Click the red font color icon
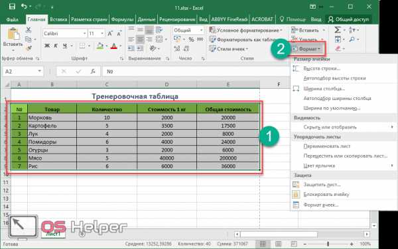The width and height of the screenshot is (398, 249). [x=113, y=46]
